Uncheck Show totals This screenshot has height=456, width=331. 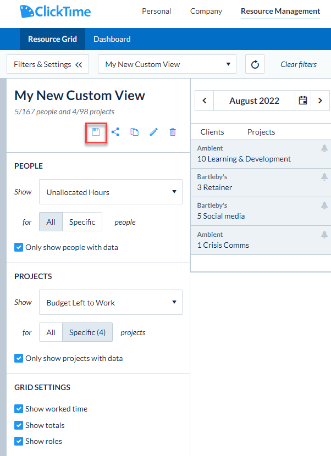pos(19,425)
